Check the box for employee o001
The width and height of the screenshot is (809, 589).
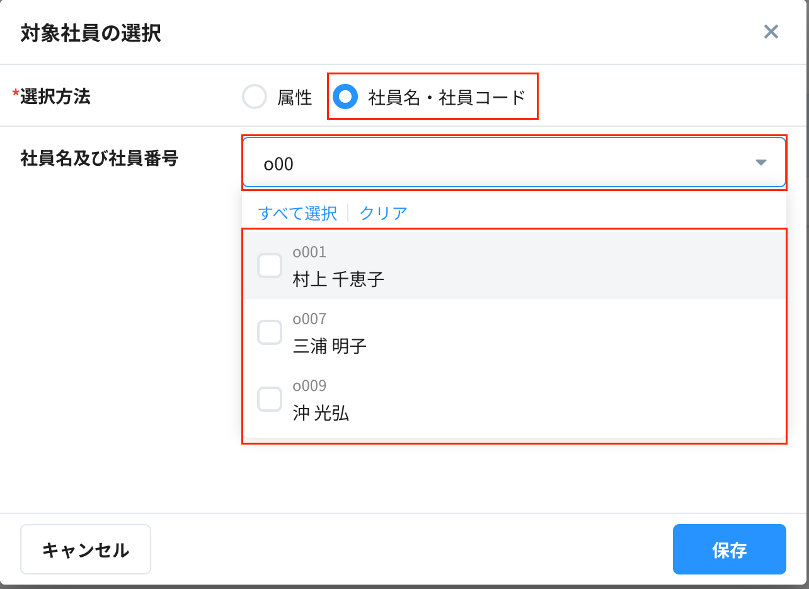coord(270,265)
